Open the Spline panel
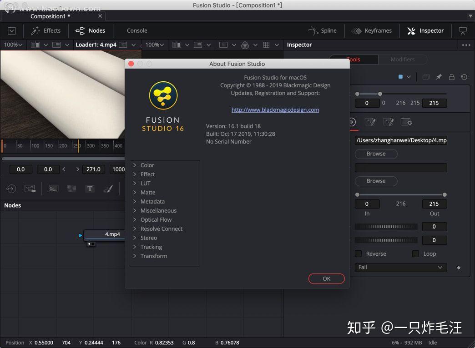Viewport: 475px width, 348px height. 323,30
